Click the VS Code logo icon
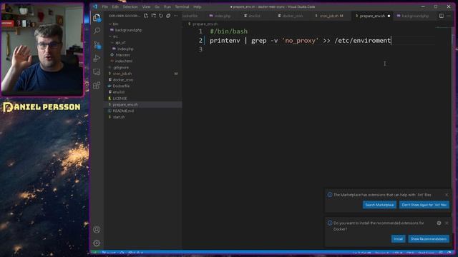458x257 pixels. click(95, 6)
